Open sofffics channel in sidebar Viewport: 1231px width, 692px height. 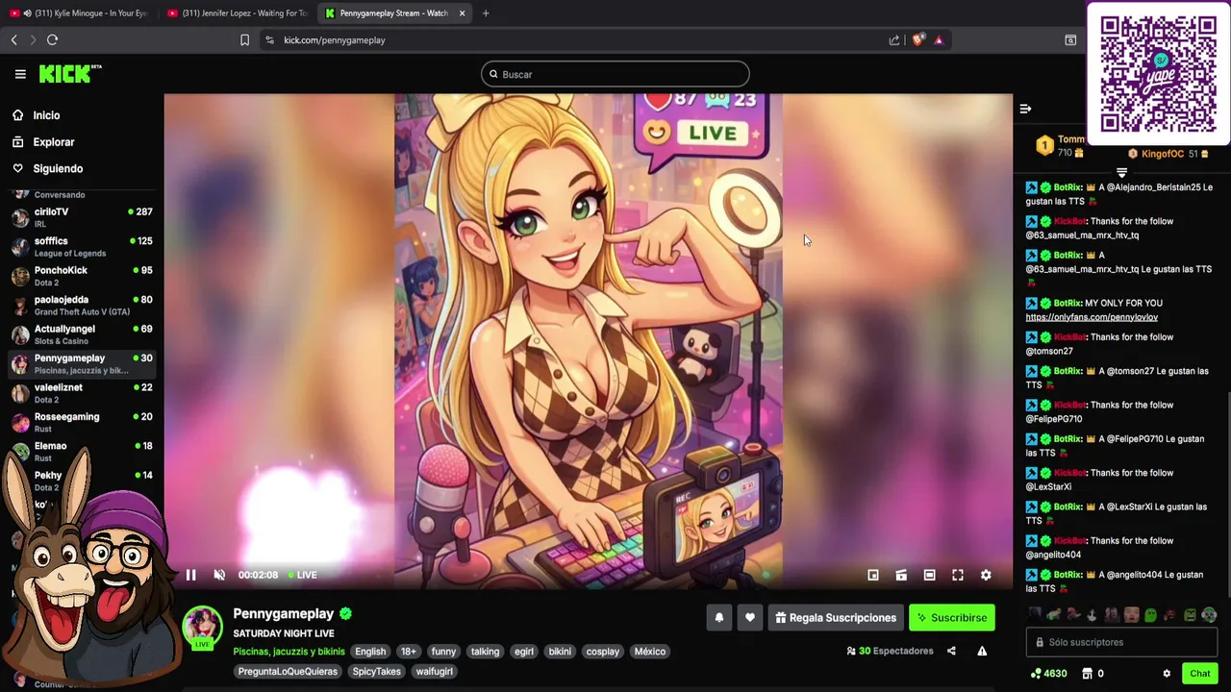coord(82,246)
